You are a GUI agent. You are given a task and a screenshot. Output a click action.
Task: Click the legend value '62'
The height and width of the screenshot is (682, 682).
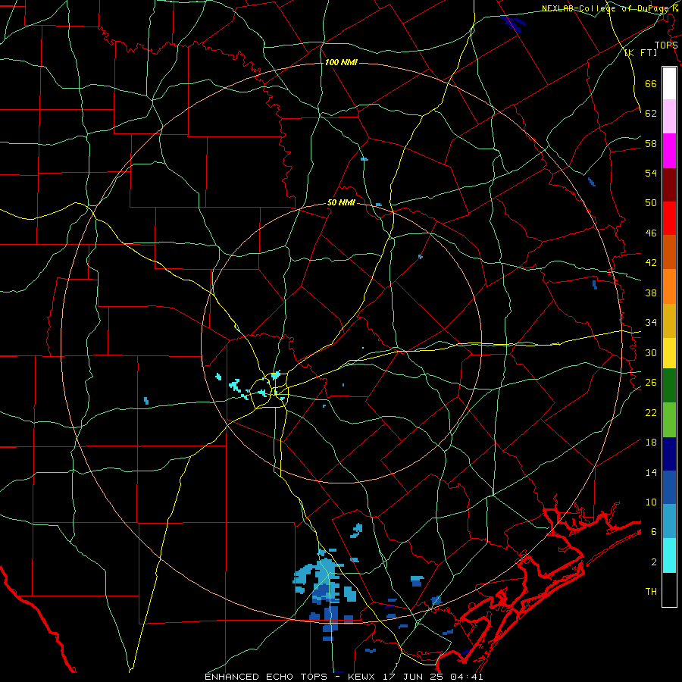(651, 113)
